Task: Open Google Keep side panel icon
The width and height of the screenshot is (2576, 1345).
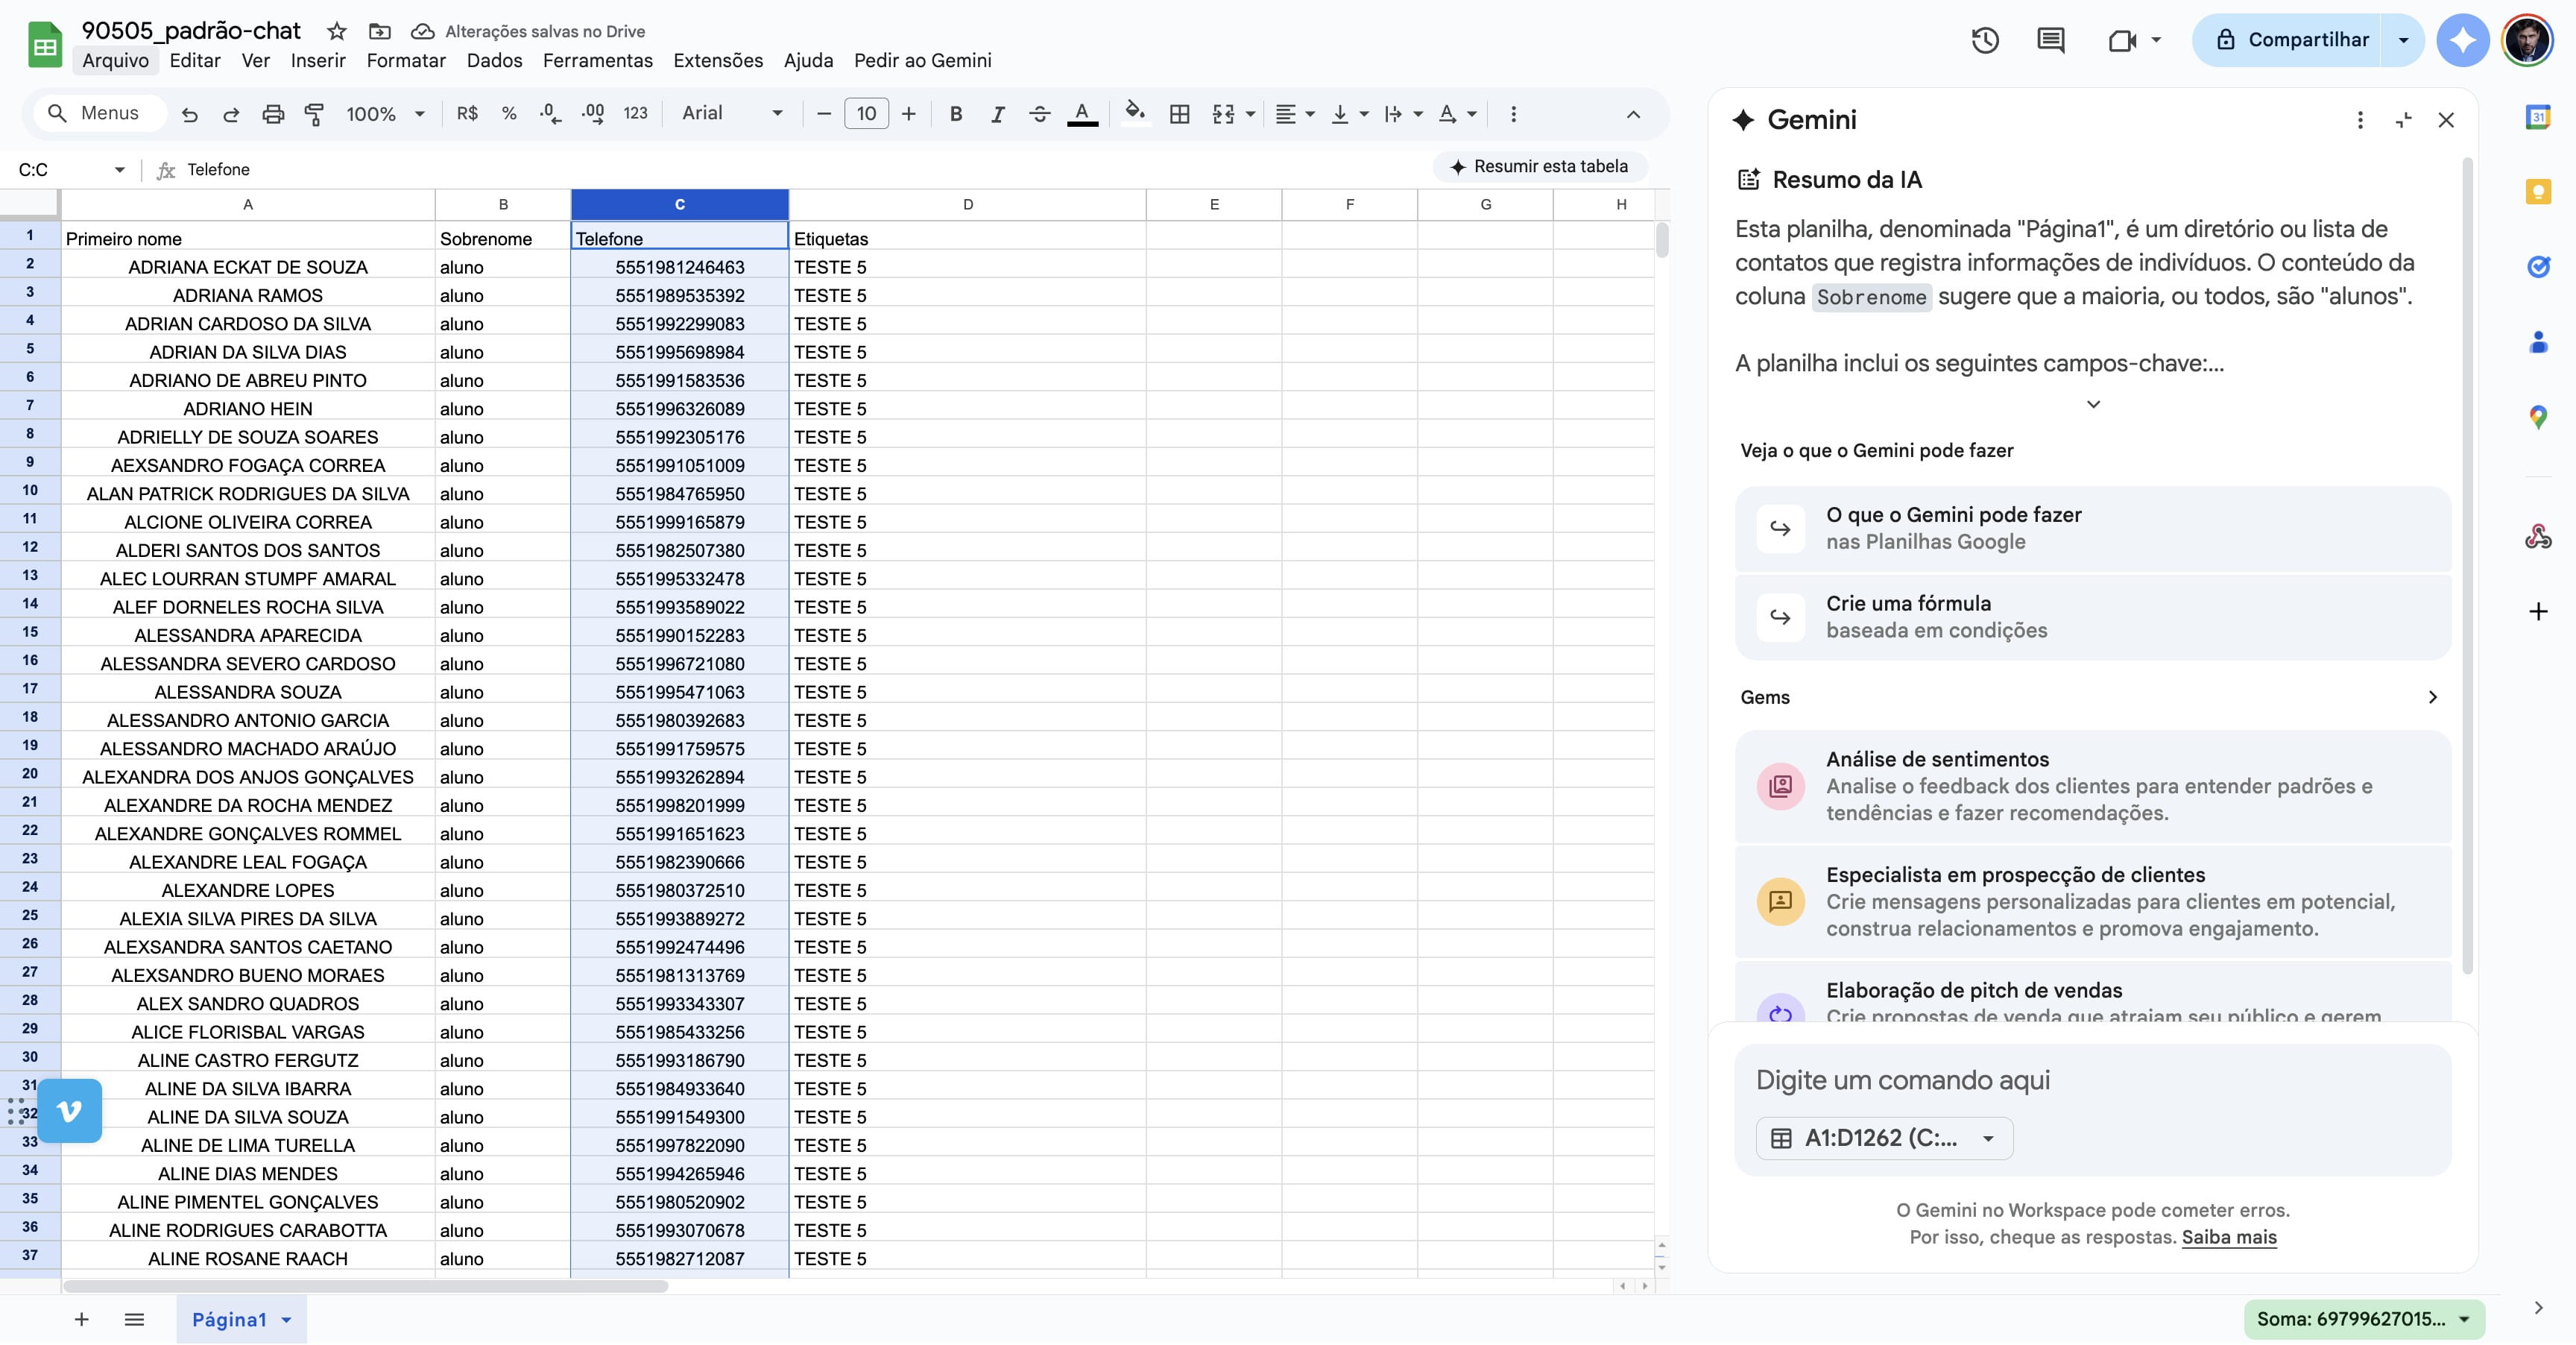Action: (2538, 192)
